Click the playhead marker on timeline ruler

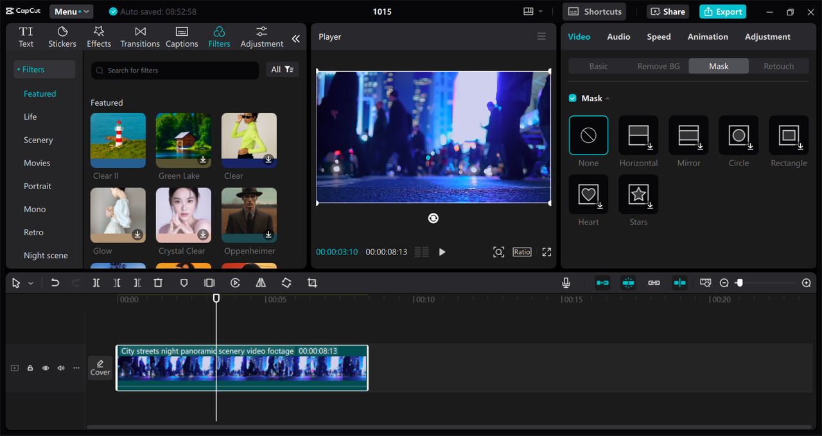pos(216,298)
